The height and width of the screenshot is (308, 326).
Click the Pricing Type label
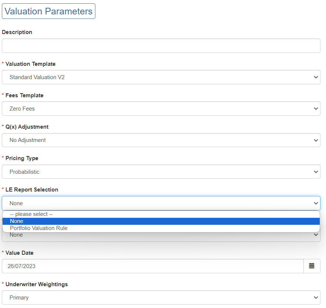point(21,158)
